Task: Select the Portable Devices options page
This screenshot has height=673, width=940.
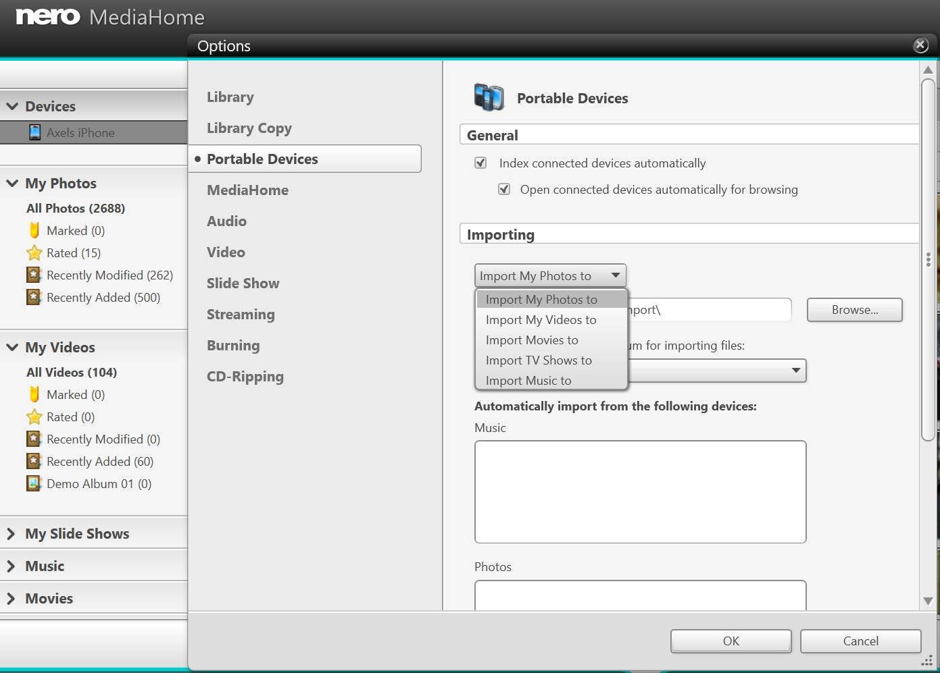Action: pyautogui.click(x=305, y=159)
